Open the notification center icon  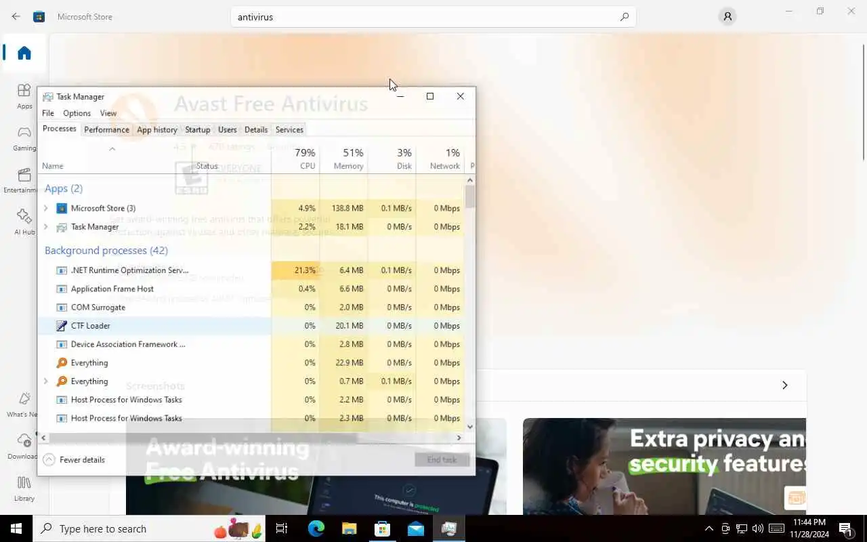point(846,528)
